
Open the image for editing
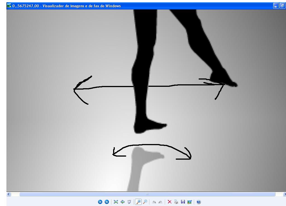pyautogui.click(x=190, y=202)
